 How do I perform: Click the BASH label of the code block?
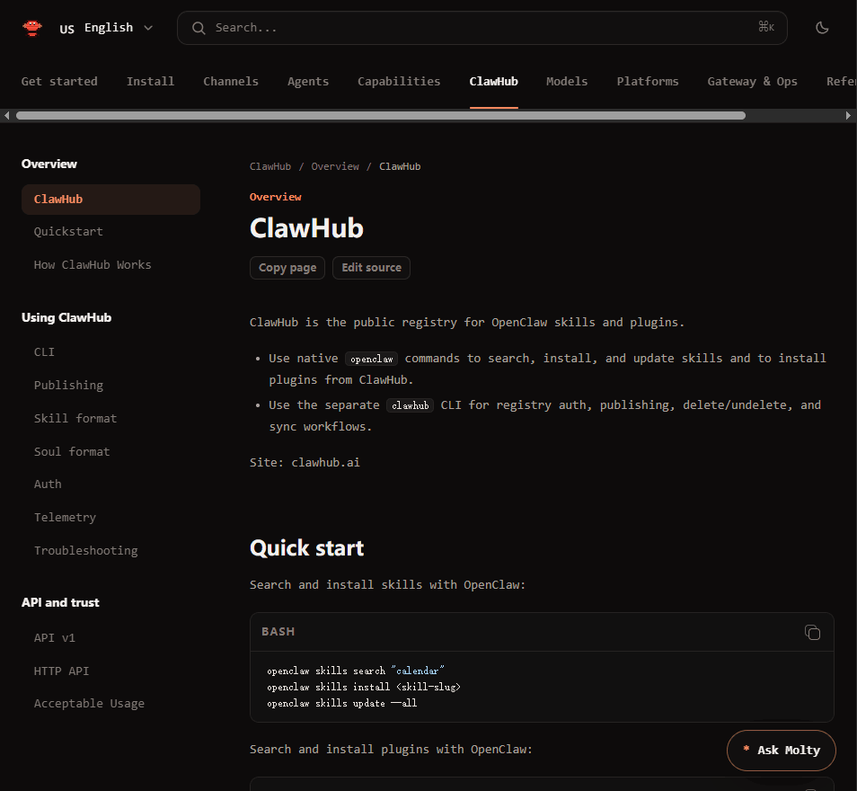coord(278,632)
